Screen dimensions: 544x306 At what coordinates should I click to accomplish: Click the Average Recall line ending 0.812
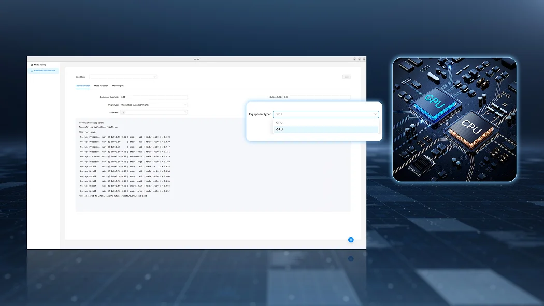(125, 191)
